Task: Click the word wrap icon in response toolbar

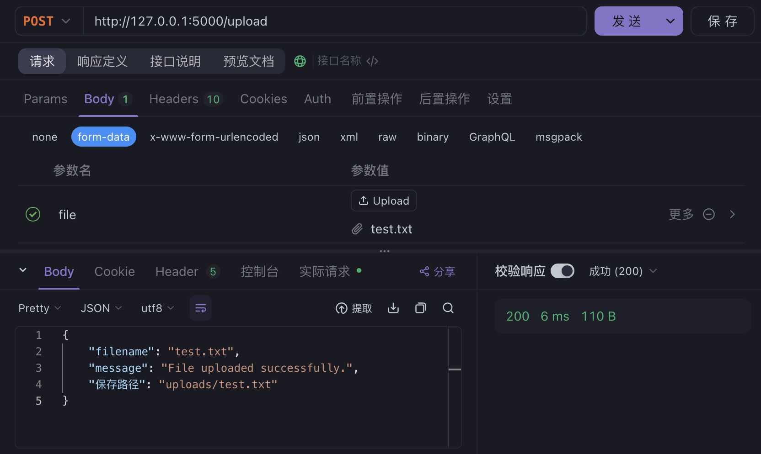Action: [201, 308]
